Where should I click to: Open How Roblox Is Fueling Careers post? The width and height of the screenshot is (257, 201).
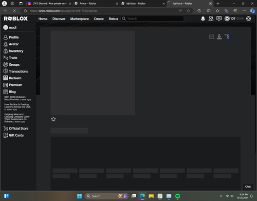tap(17, 107)
